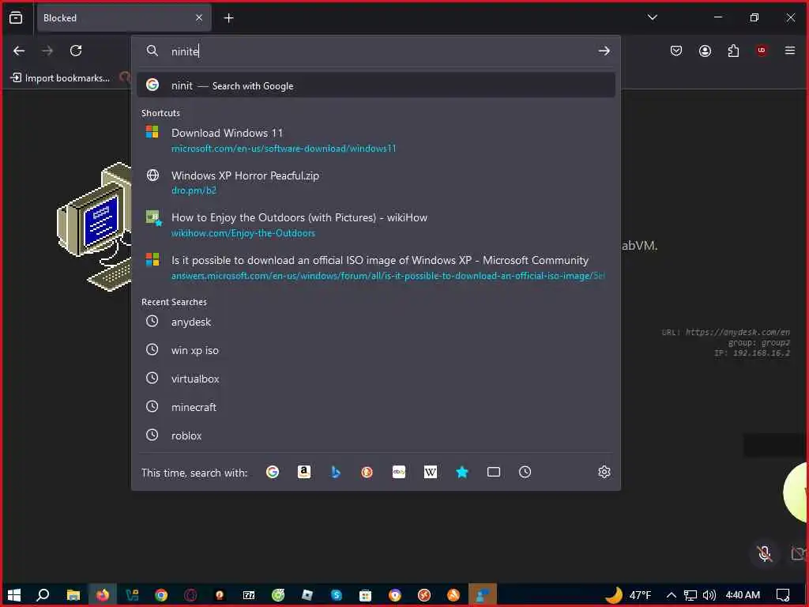Toggle the muted microphone button
The height and width of the screenshot is (607, 809).
[765, 553]
